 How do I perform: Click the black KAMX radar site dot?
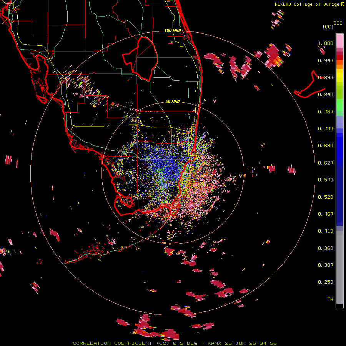[173, 173]
